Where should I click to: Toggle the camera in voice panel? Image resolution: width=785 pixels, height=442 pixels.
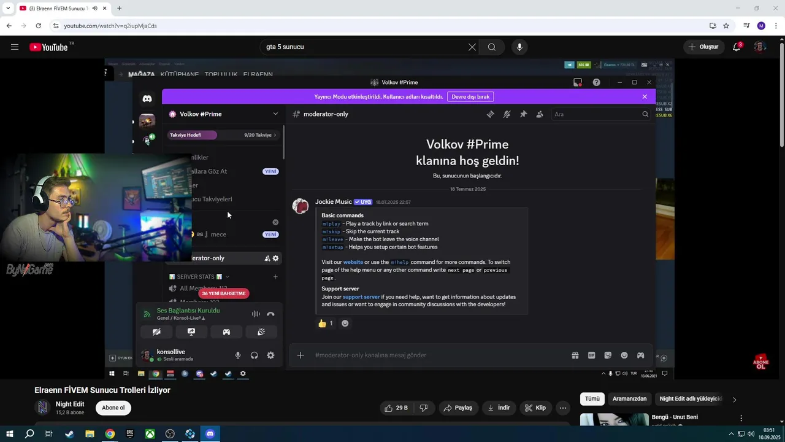click(x=156, y=331)
